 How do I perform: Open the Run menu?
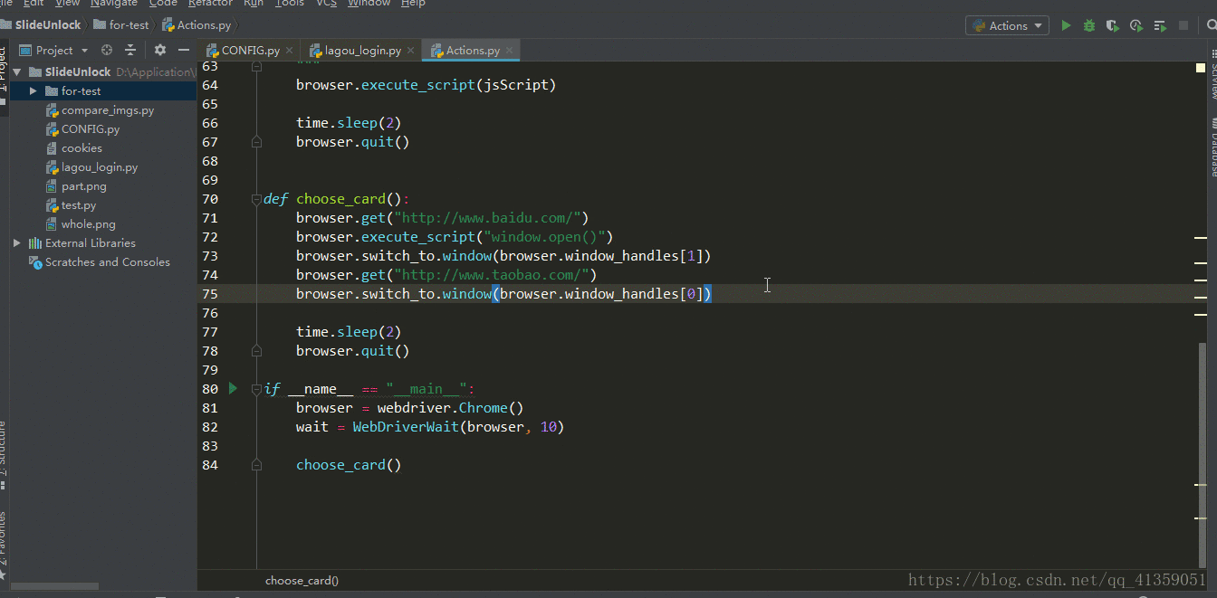click(x=254, y=4)
